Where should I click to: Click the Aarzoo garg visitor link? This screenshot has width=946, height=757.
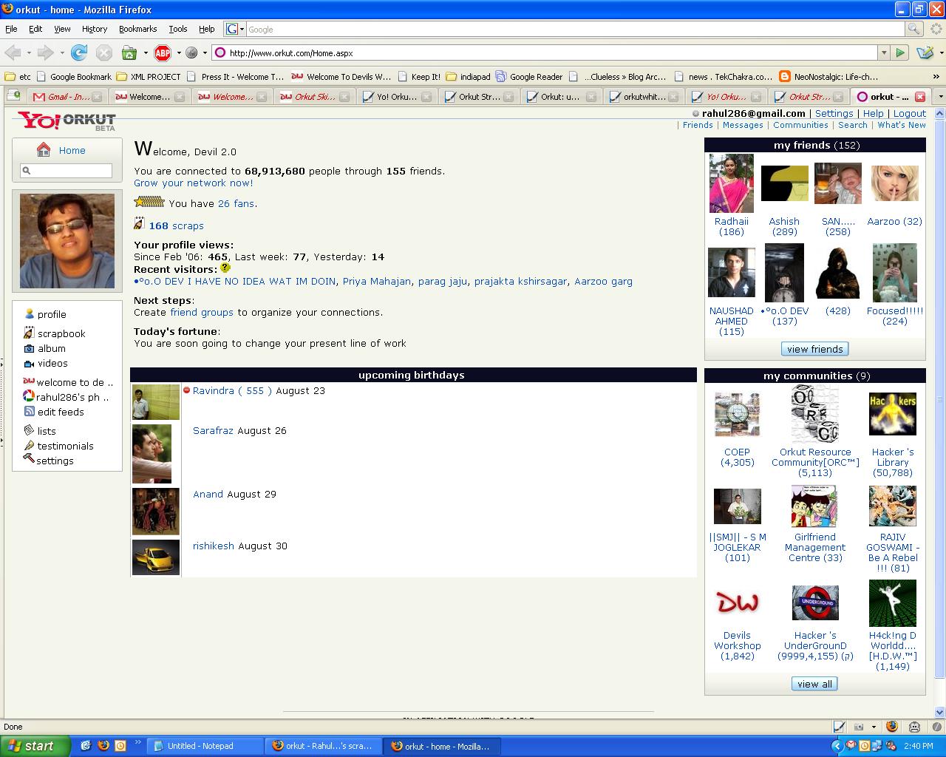point(603,281)
